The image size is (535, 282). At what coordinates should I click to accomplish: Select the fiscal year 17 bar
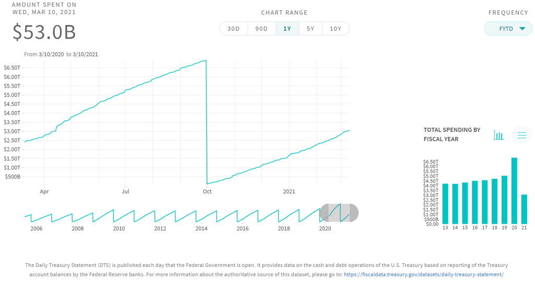pyautogui.click(x=484, y=202)
